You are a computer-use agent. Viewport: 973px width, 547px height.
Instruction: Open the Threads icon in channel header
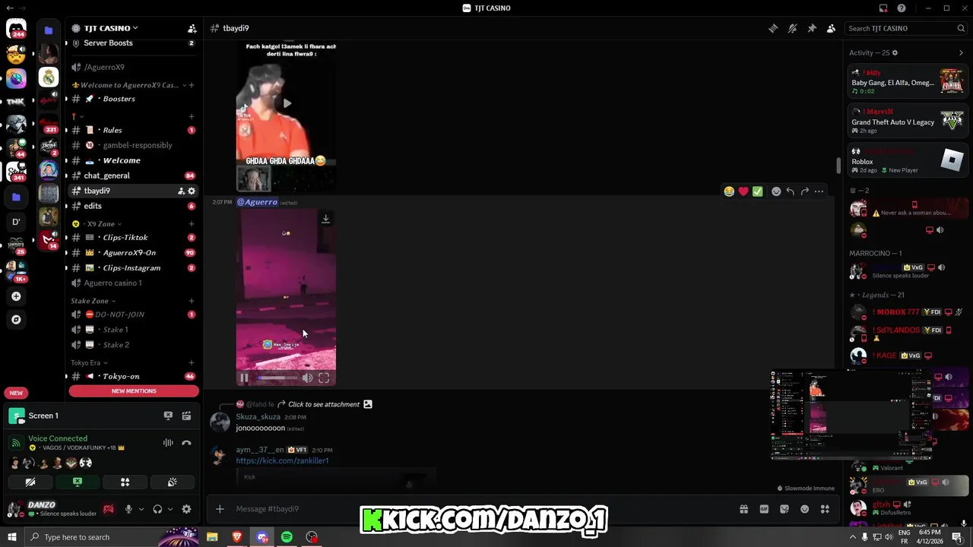tap(773, 28)
